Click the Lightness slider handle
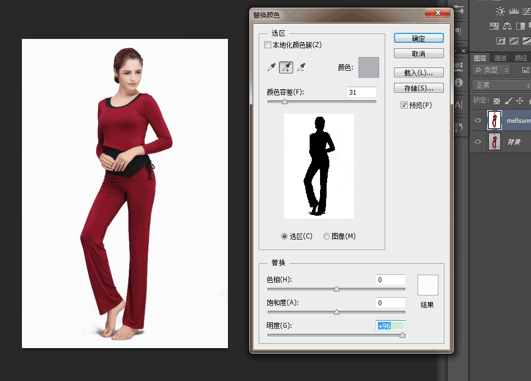Screen dimensions: 531x381 tap(402, 335)
